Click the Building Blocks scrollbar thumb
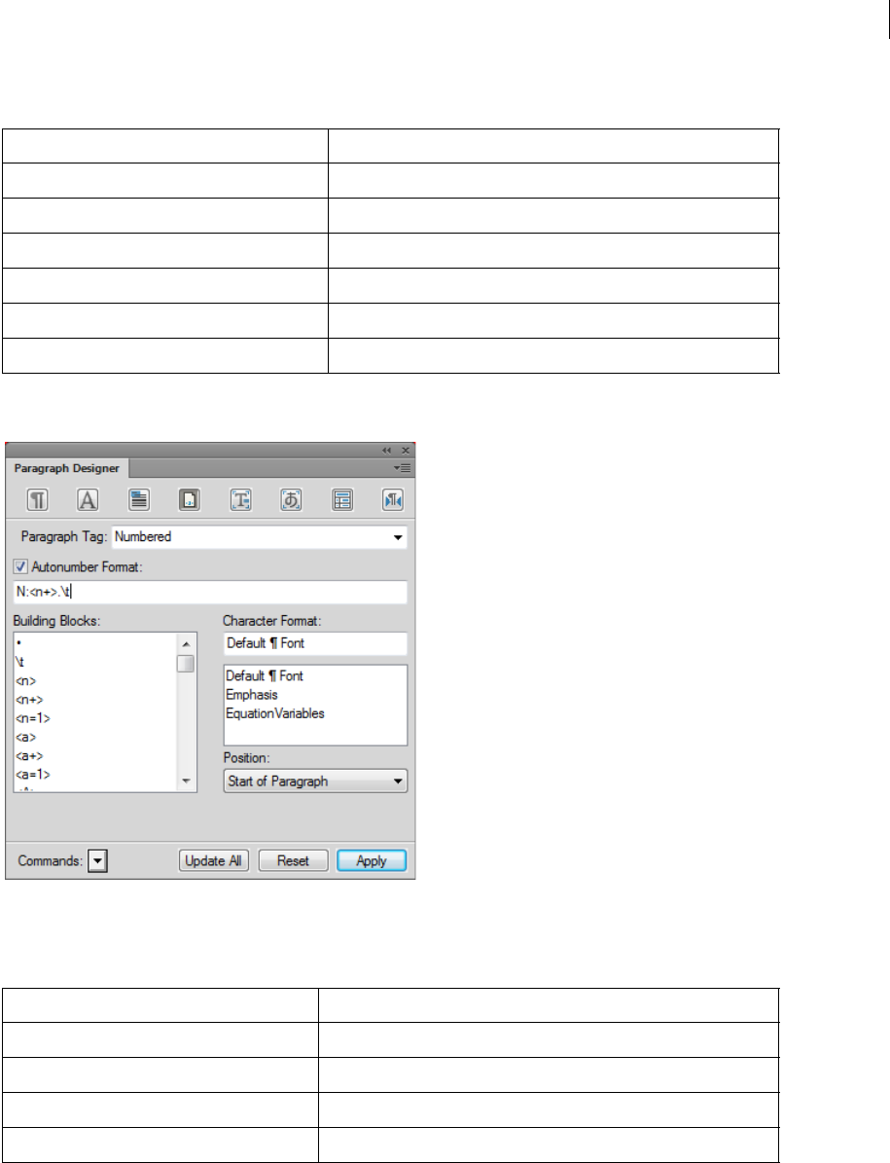890x1163 pixels. click(x=186, y=663)
